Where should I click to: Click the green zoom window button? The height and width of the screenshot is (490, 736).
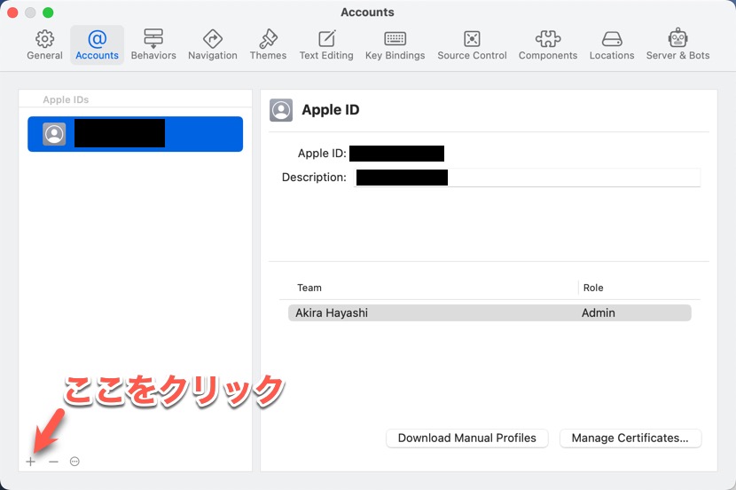point(48,12)
